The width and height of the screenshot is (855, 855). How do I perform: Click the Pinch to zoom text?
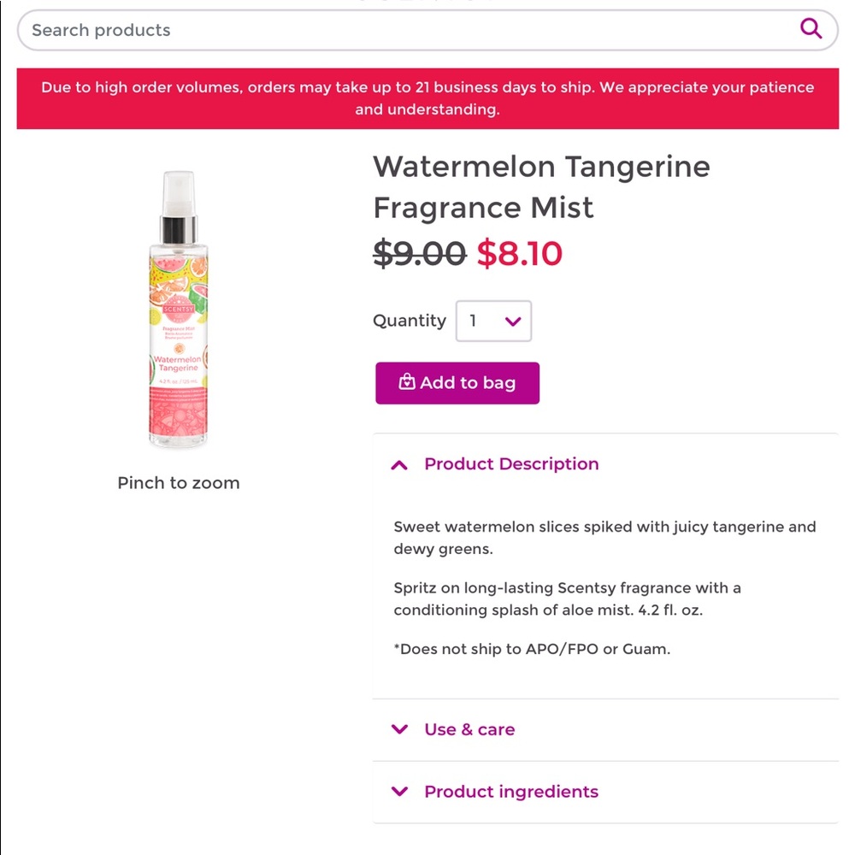(178, 483)
